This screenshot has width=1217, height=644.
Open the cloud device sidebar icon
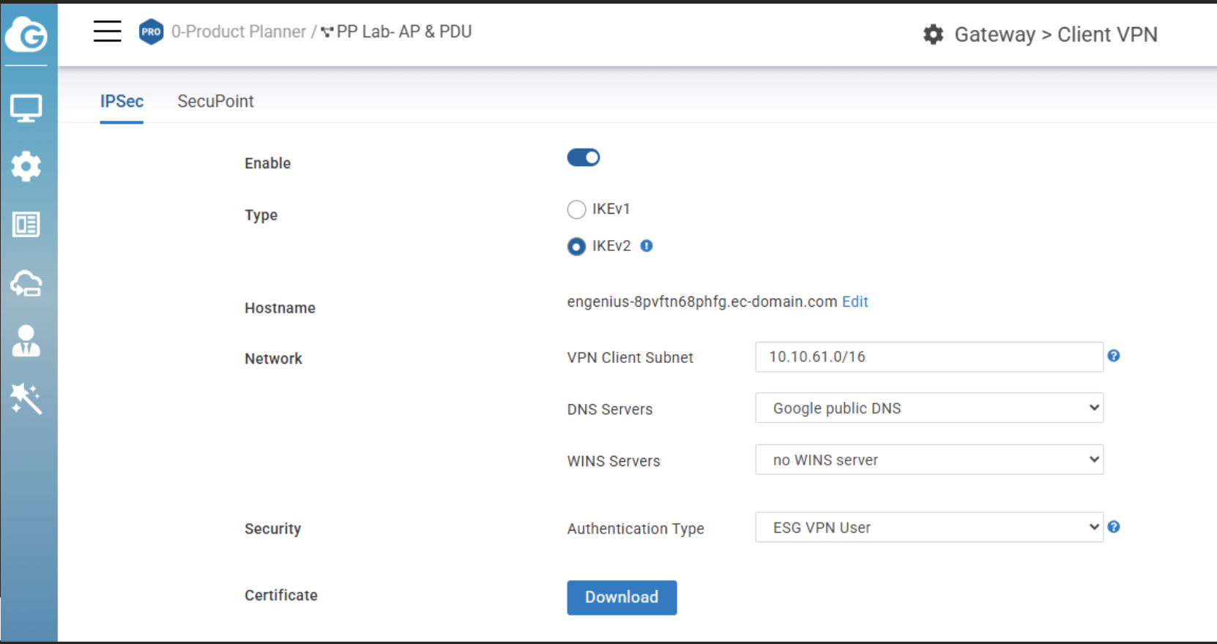click(26, 283)
